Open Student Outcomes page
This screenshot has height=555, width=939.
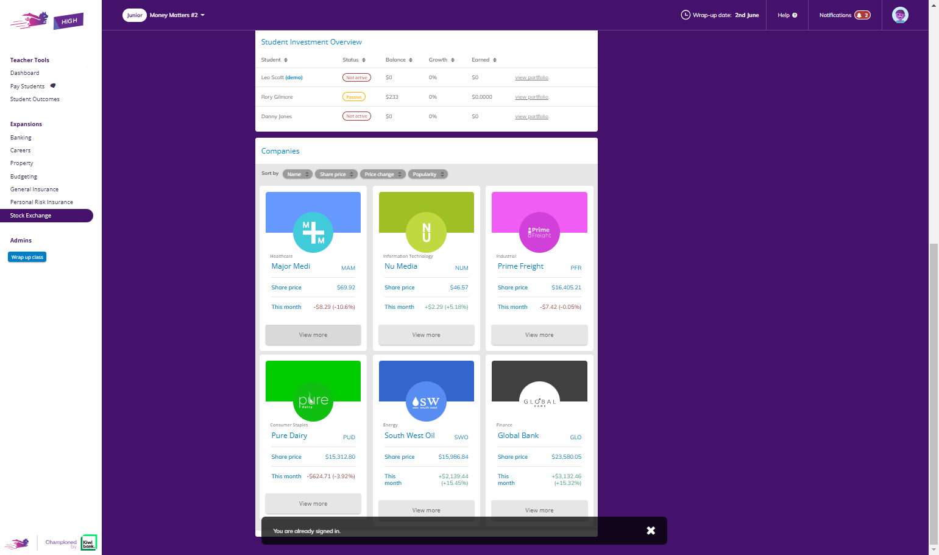[x=35, y=99]
